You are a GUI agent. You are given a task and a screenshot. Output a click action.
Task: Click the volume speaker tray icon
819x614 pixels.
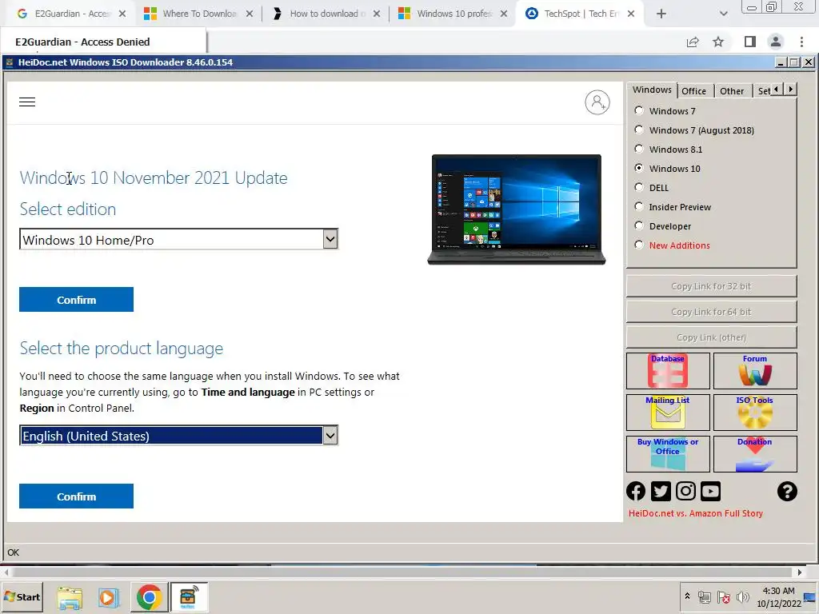tap(742, 596)
